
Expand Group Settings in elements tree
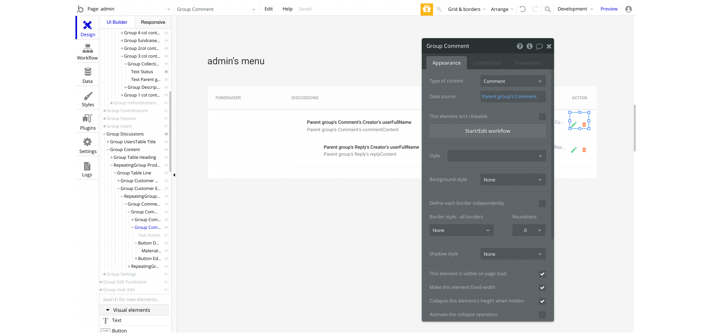click(x=104, y=274)
